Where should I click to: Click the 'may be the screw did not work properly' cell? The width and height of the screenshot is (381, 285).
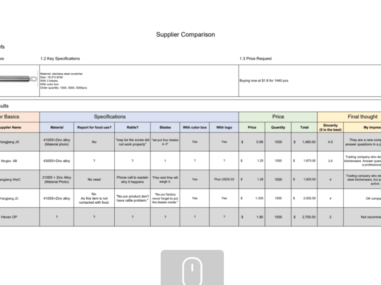[133, 142]
